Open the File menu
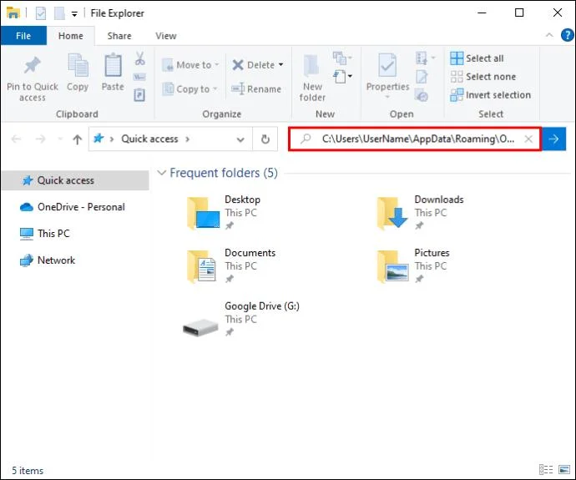 tap(23, 36)
